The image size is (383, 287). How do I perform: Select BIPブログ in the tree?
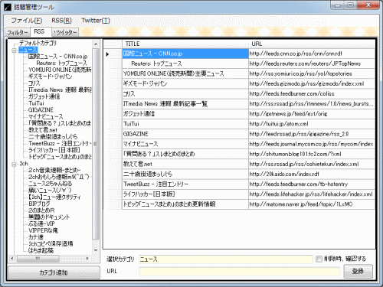click(x=39, y=204)
